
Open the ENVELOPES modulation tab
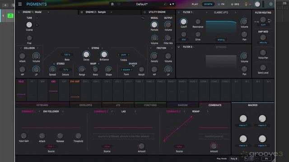[86, 105]
